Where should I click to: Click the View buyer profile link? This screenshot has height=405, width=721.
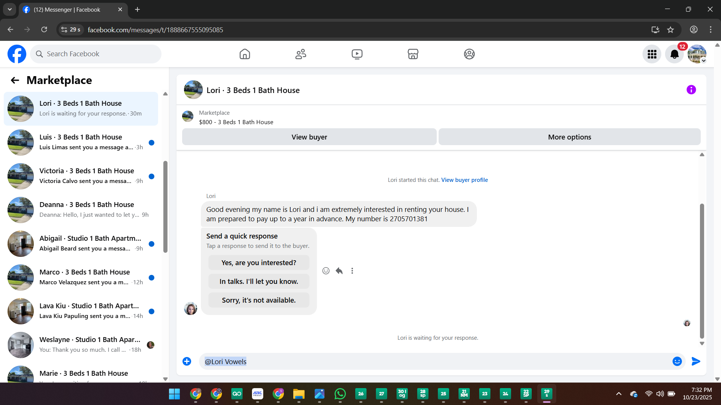pos(464,180)
